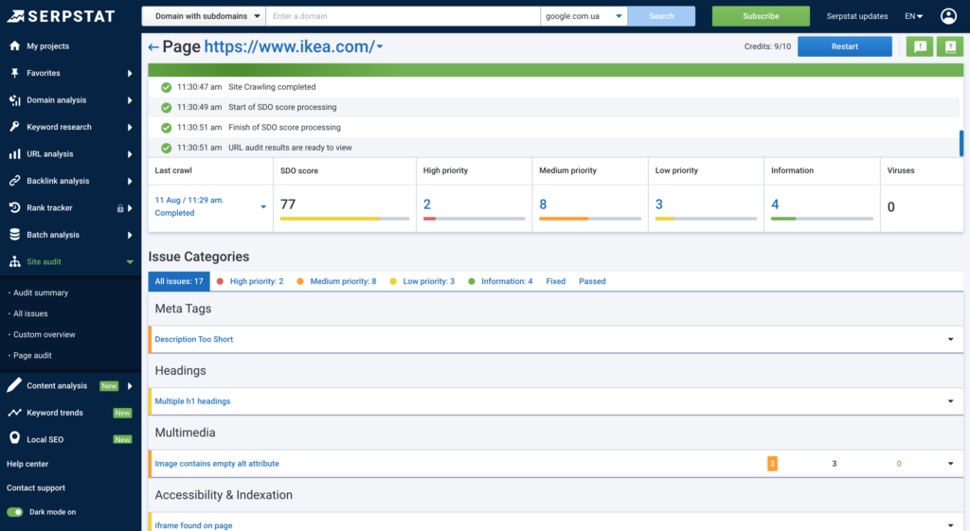Screen dimensions: 970x531
Task: Click the New badge next to Keyword trends
Action: [x=122, y=413]
